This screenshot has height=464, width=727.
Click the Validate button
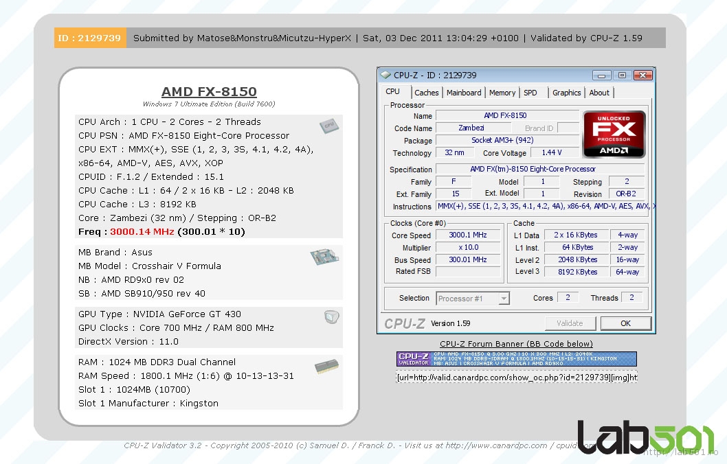(570, 323)
